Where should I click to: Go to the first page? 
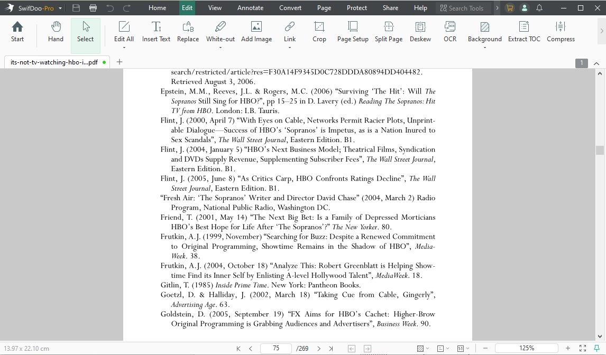pos(238,349)
